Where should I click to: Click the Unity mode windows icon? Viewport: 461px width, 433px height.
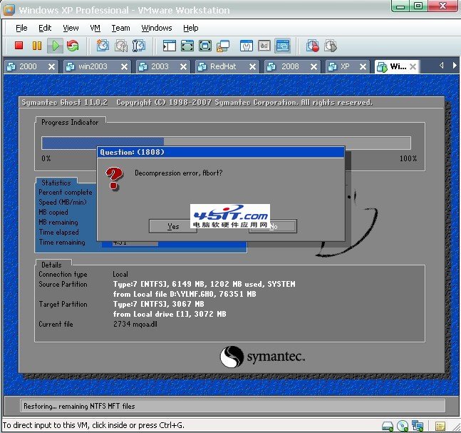pyautogui.click(x=223, y=46)
